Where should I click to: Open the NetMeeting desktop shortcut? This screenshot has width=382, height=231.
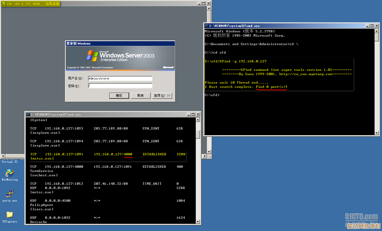[x=10, y=175]
